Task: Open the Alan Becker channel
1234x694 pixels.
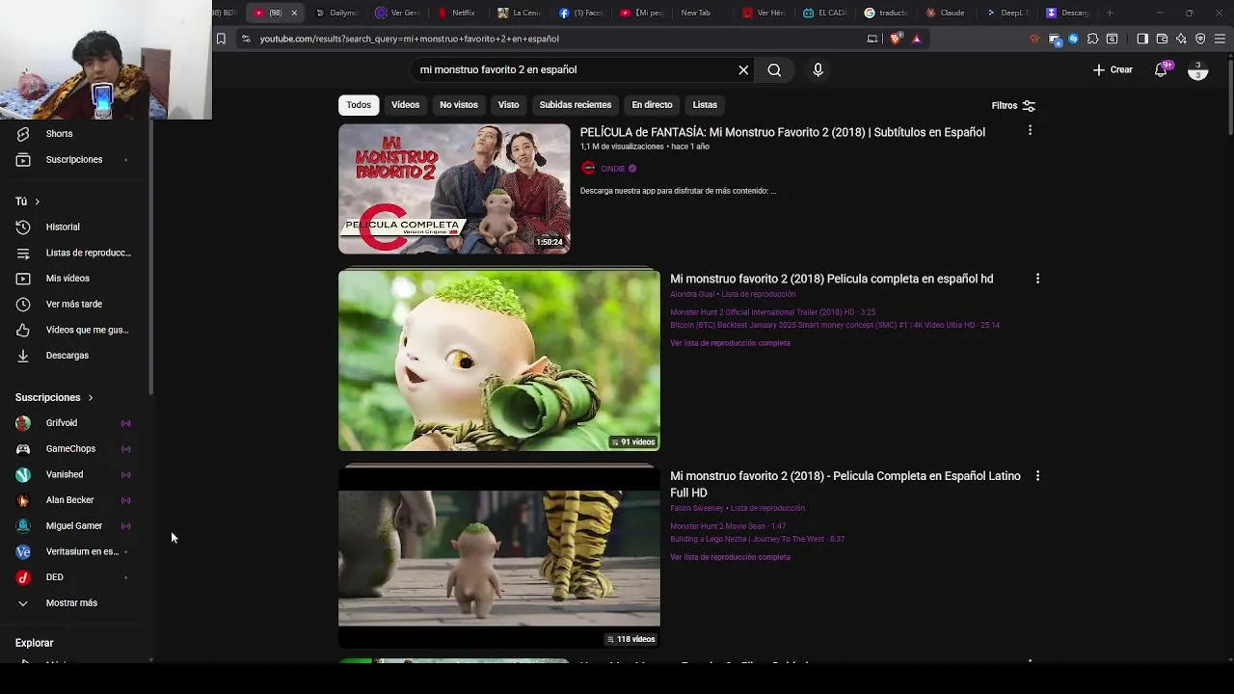Action: pyautogui.click(x=72, y=500)
